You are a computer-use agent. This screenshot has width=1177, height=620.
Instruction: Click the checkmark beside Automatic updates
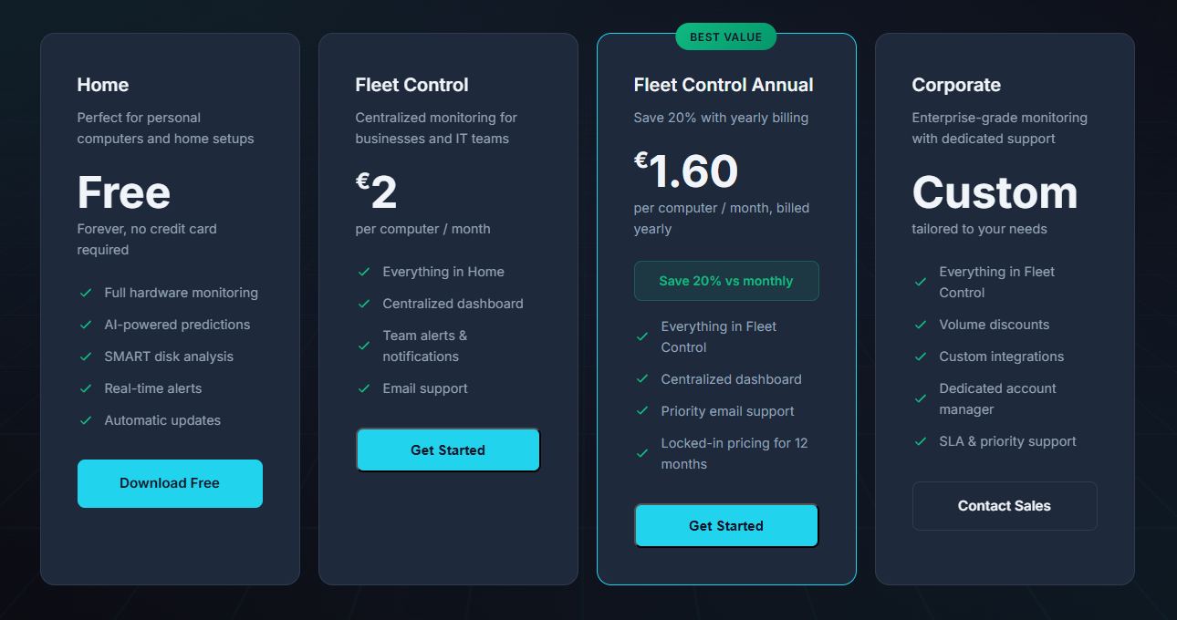point(85,420)
